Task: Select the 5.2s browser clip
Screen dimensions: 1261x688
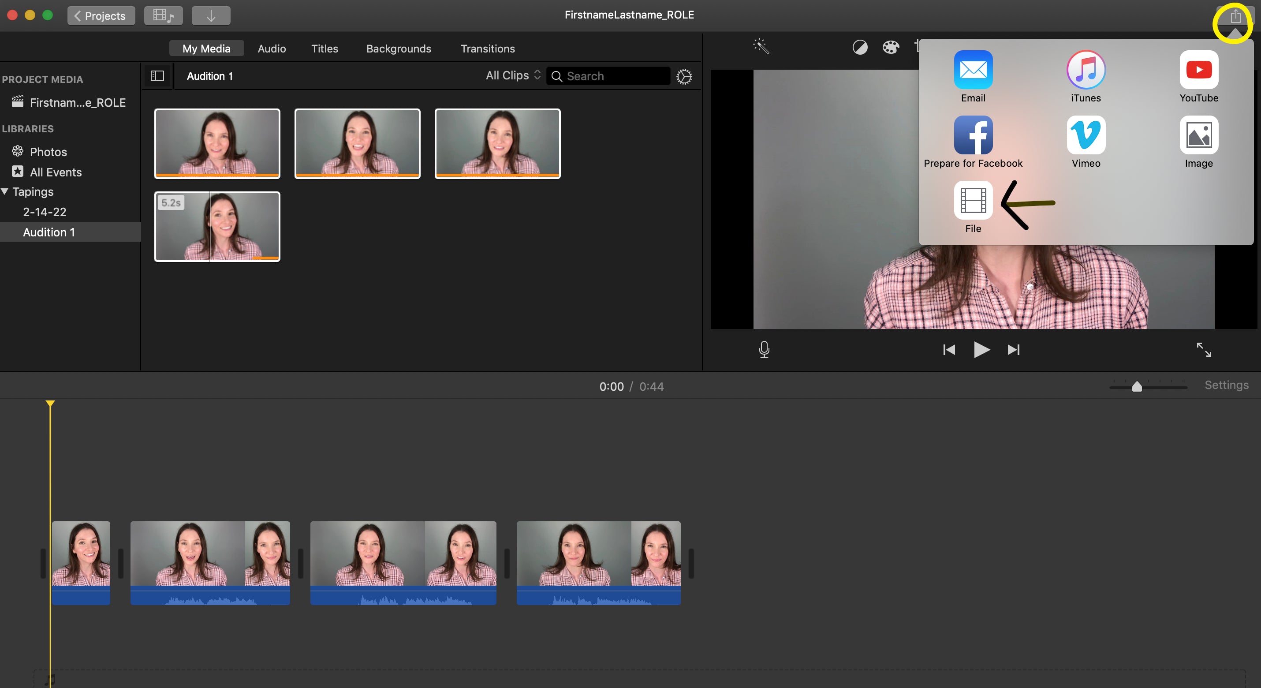Action: pos(217,226)
